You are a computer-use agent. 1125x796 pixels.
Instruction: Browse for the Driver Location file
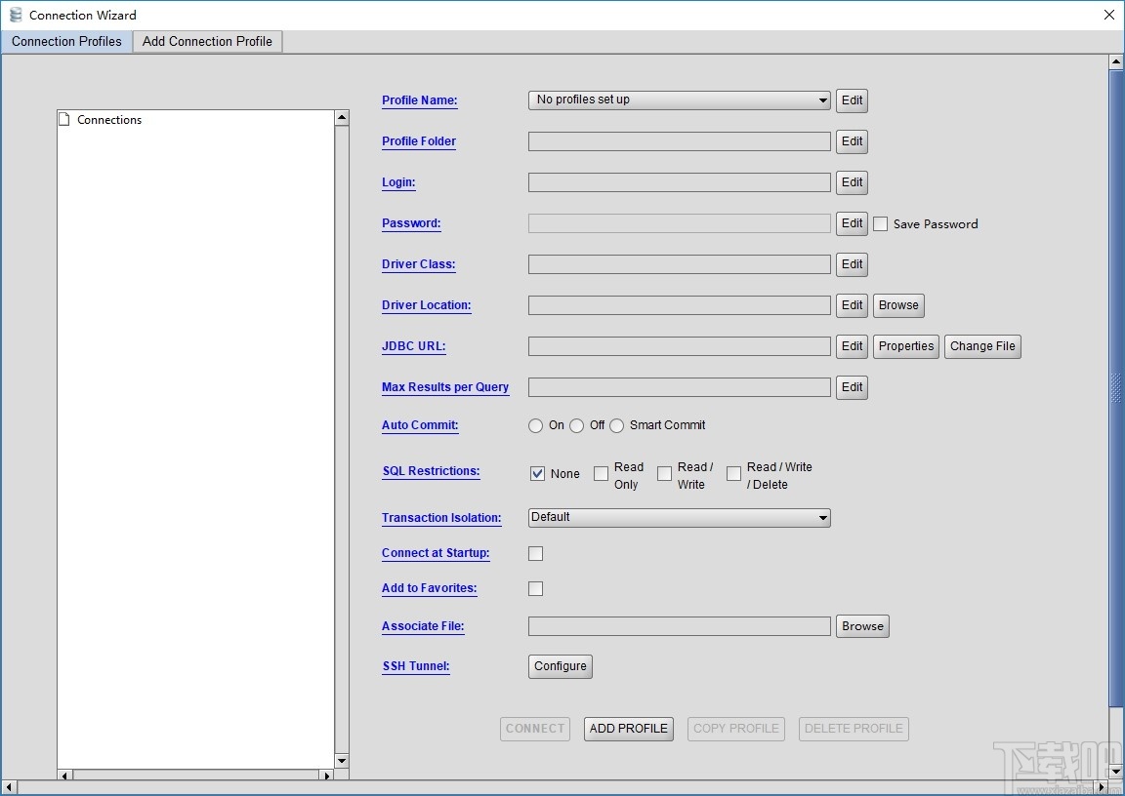[x=897, y=305]
